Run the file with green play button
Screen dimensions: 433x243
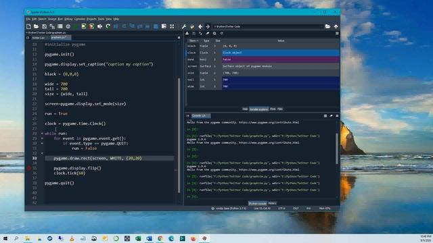click(x=76, y=26)
